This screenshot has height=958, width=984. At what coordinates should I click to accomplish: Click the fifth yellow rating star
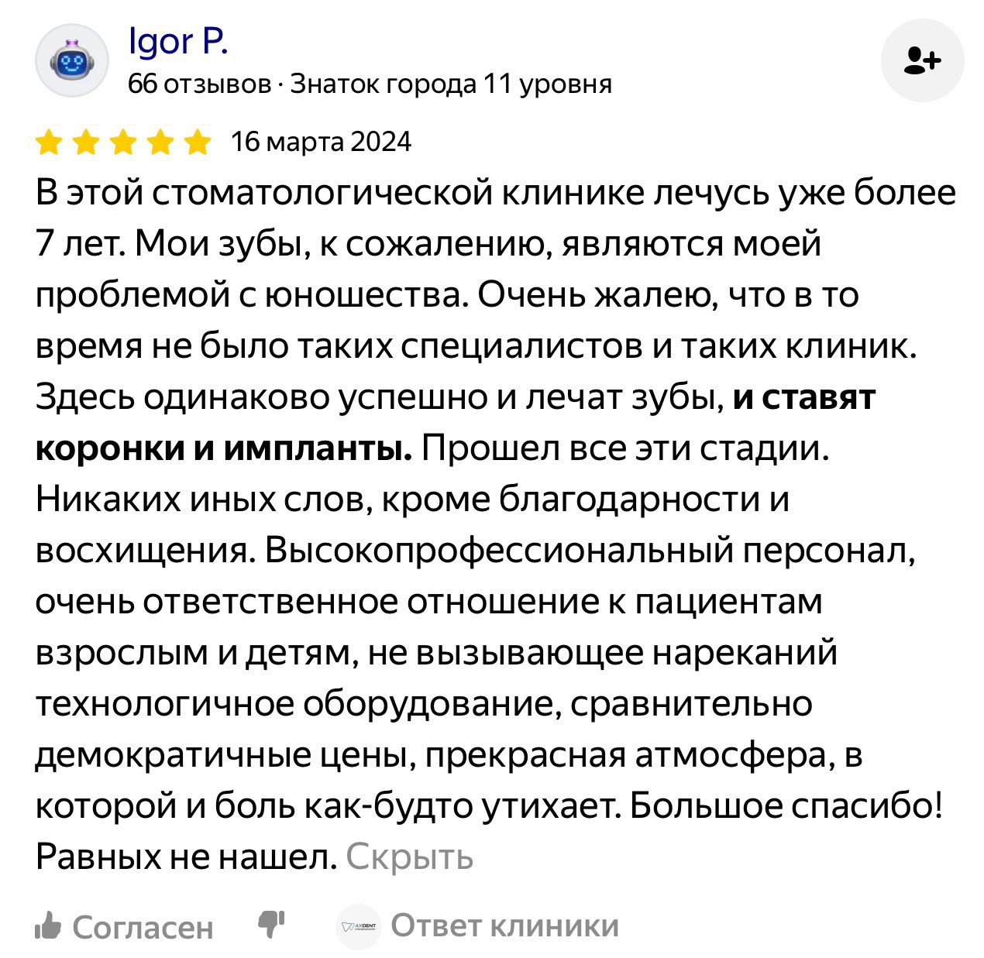tap(196, 143)
